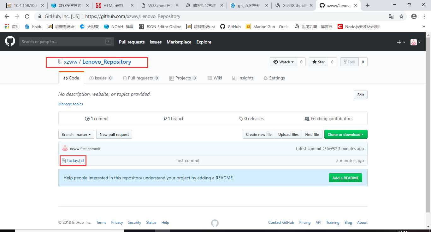Click Manage topics link
The height and width of the screenshot is (232, 431).
point(71,104)
